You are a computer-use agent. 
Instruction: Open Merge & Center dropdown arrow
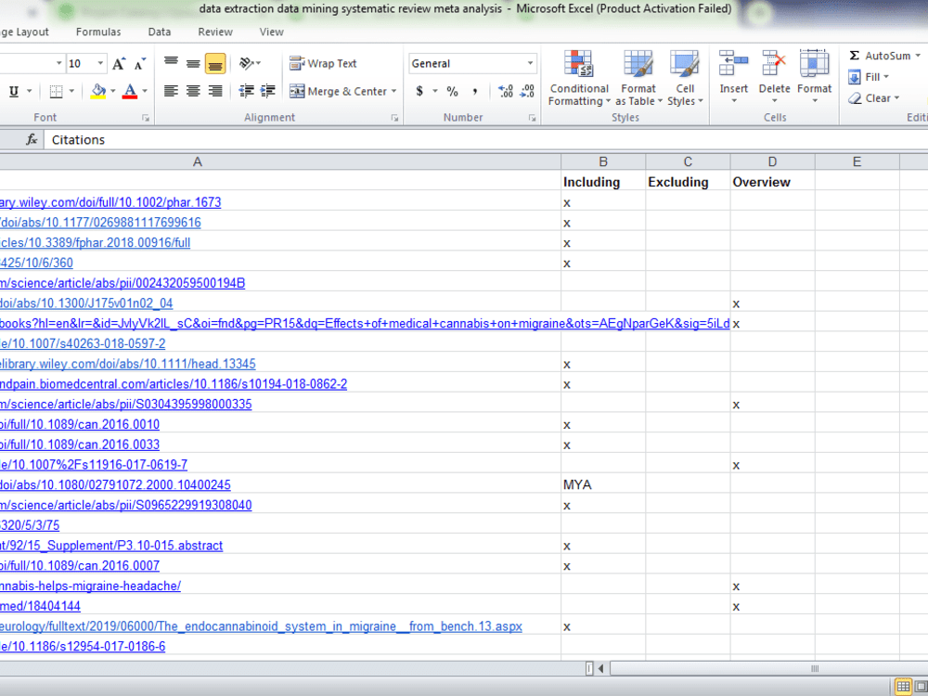coord(393,91)
